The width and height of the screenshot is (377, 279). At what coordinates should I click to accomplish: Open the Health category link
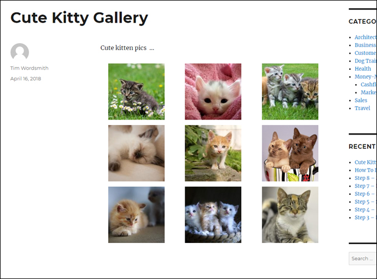(x=363, y=69)
